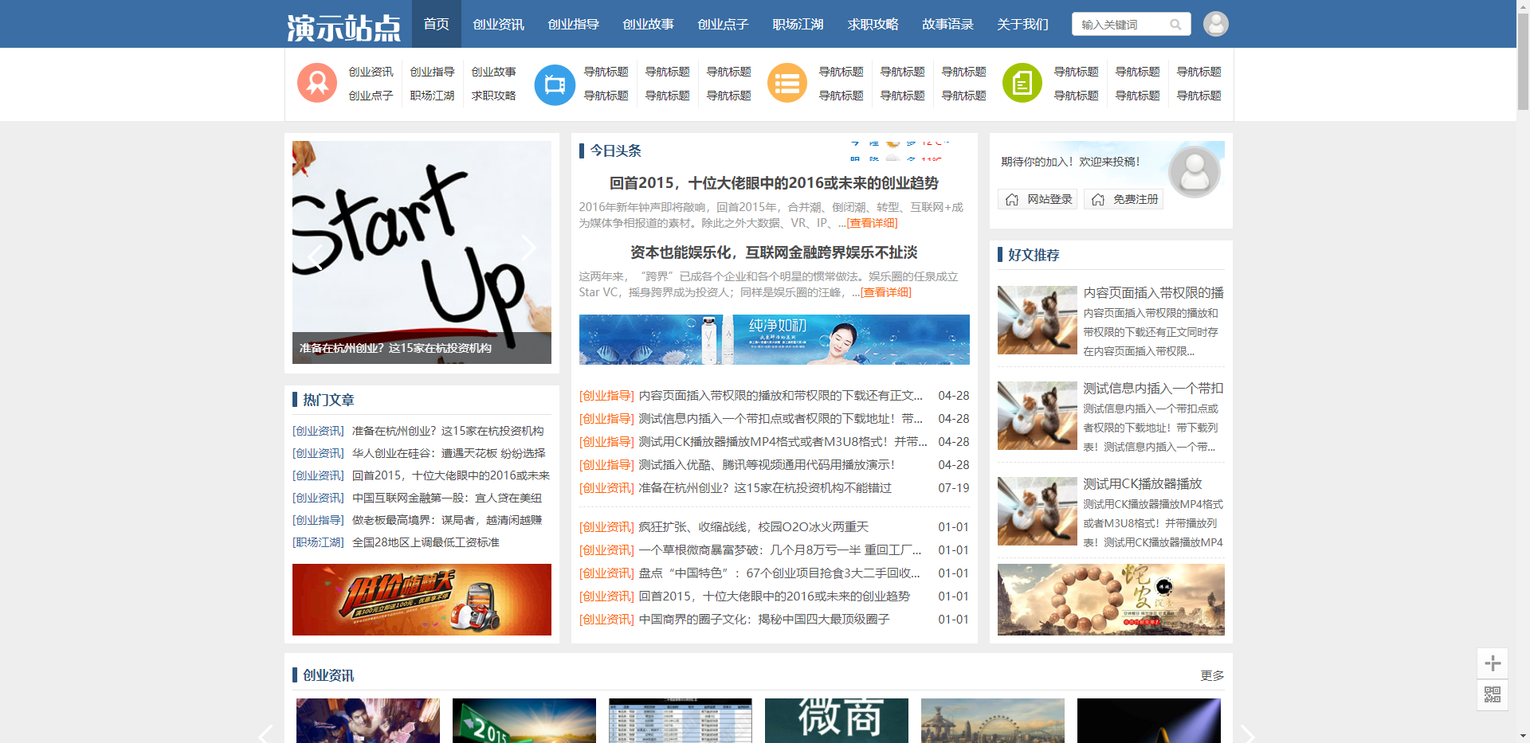Click the user avatar icon in header
This screenshot has width=1530, height=743.
pyautogui.click(x=1215, y=24)
